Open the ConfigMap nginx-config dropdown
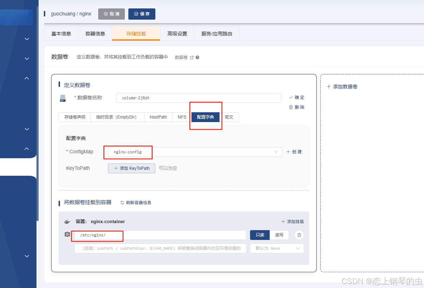 195,152
